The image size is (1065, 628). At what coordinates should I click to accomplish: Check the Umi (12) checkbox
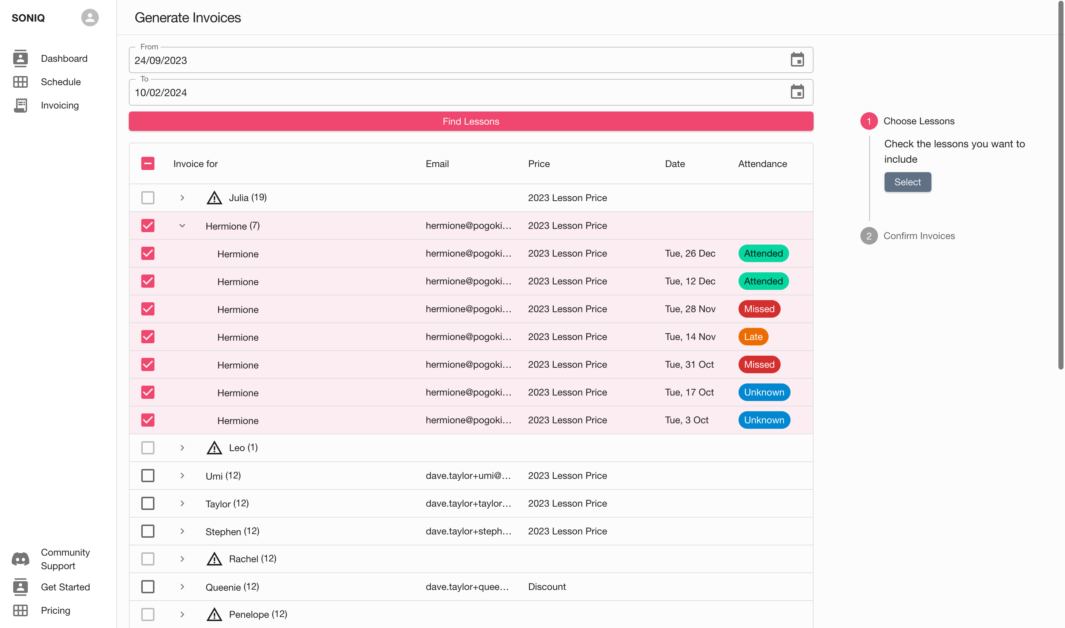147,475
